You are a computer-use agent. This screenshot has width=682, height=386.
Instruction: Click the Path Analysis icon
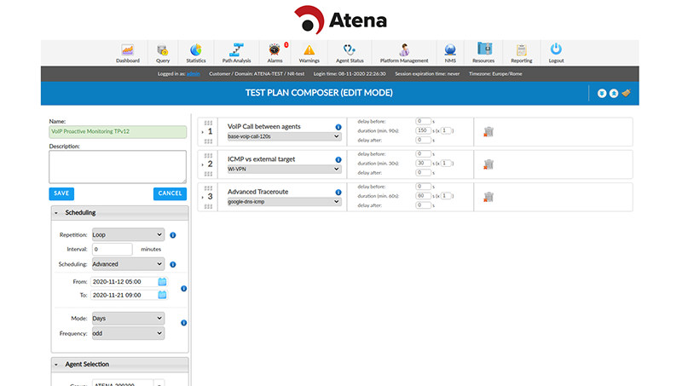click(x=236, y=53)
